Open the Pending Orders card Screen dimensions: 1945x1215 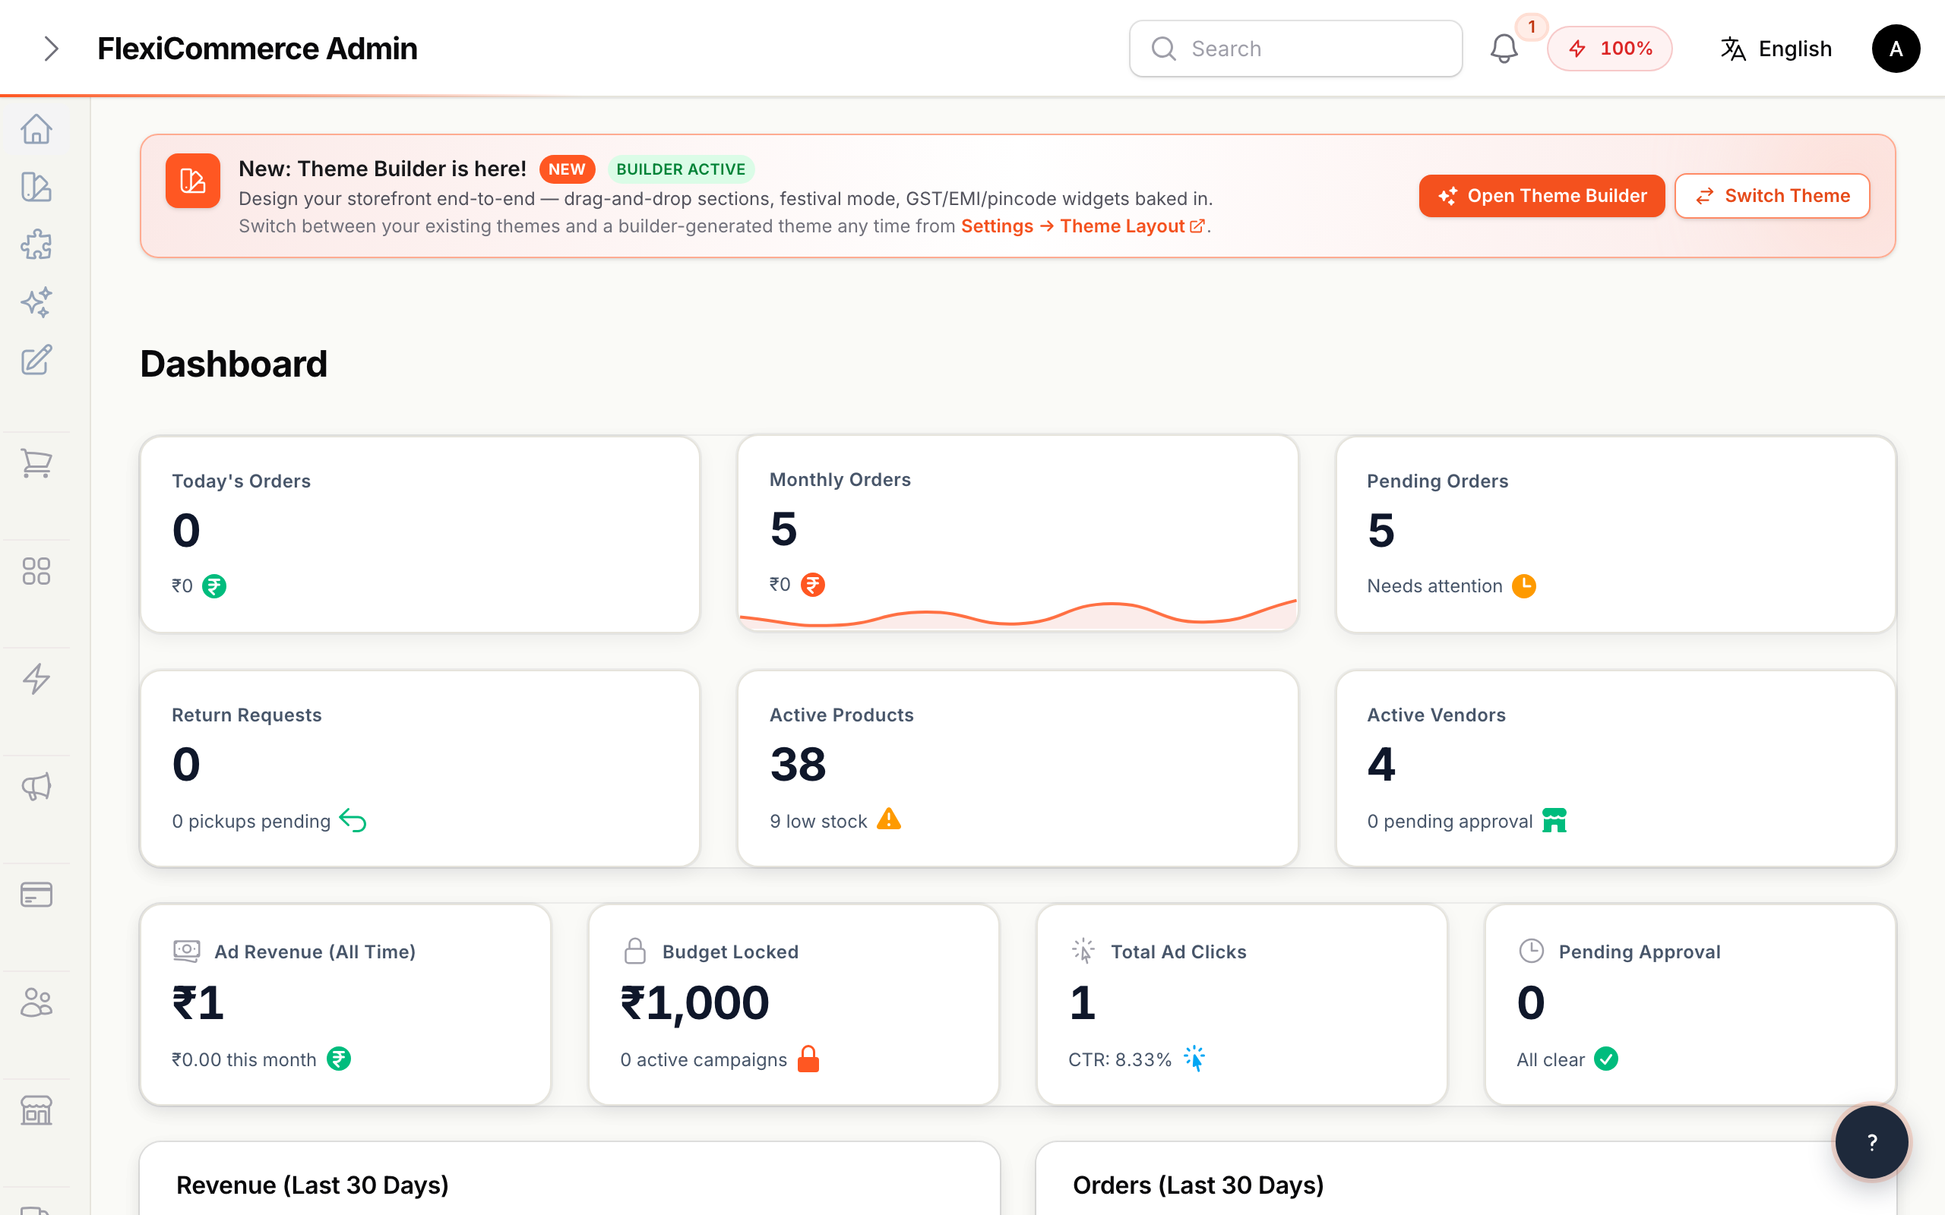1615,535
